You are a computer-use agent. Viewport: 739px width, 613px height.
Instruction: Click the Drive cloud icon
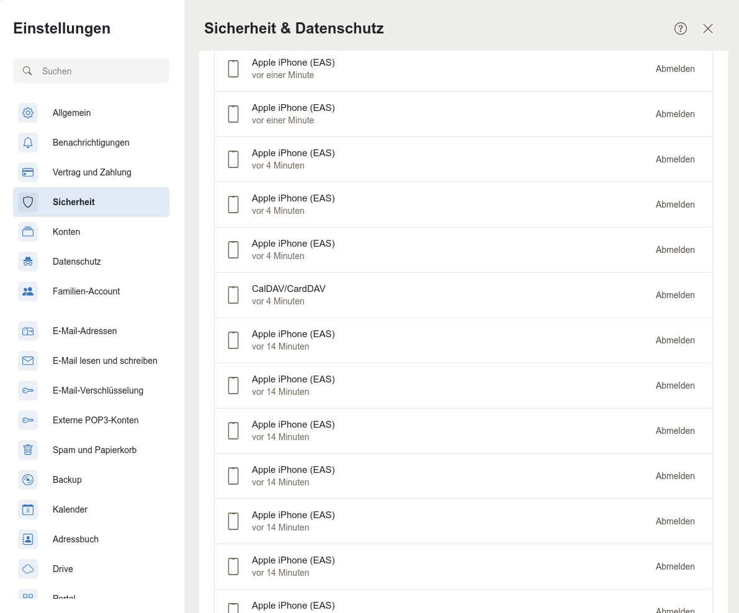(28, 569)
